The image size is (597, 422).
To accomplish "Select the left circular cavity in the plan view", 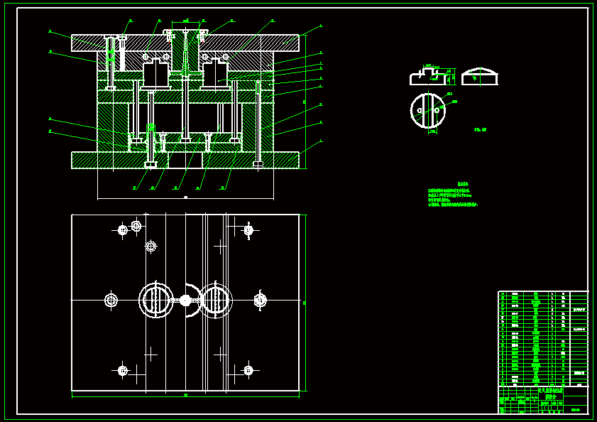I will point(155,301).
